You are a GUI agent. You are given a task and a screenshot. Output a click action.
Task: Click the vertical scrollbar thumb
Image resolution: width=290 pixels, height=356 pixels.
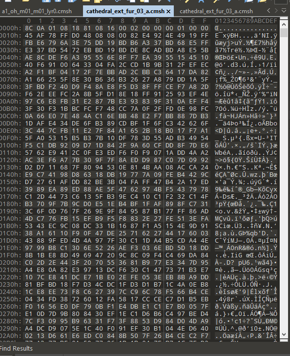[284, 33]
